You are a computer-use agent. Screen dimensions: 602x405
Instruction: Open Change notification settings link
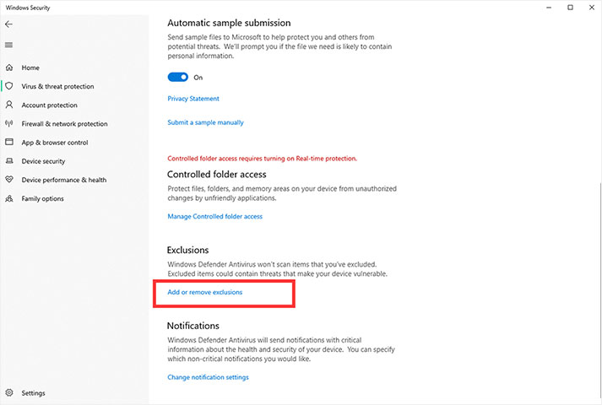point(208,377)
